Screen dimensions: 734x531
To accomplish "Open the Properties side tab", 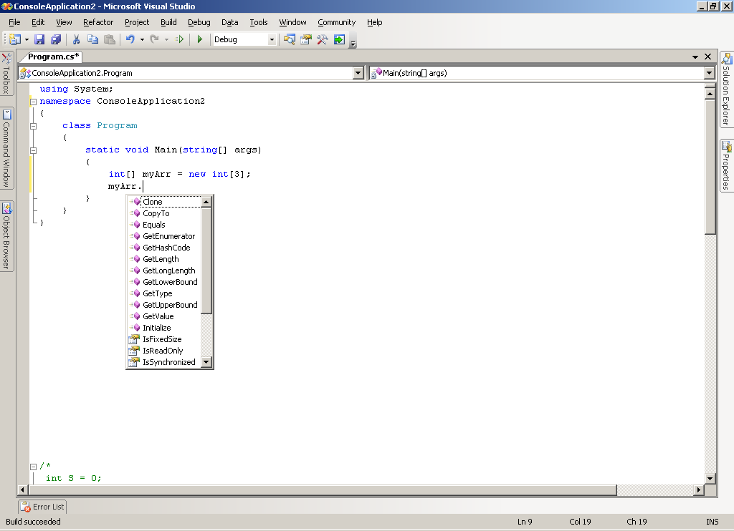I will tap(727, 165).
